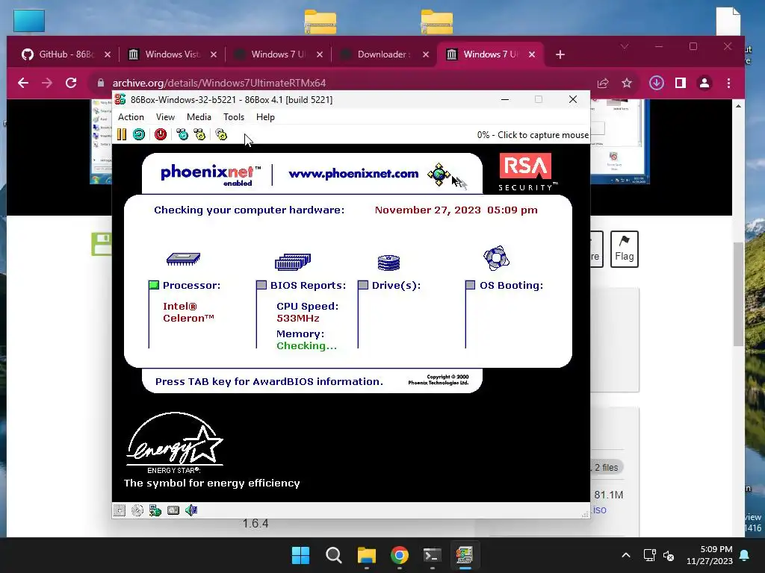This screenshot has height=573, width=765.
Task: Click the RSA Security logo in the emulator
Action: point(527,172)
